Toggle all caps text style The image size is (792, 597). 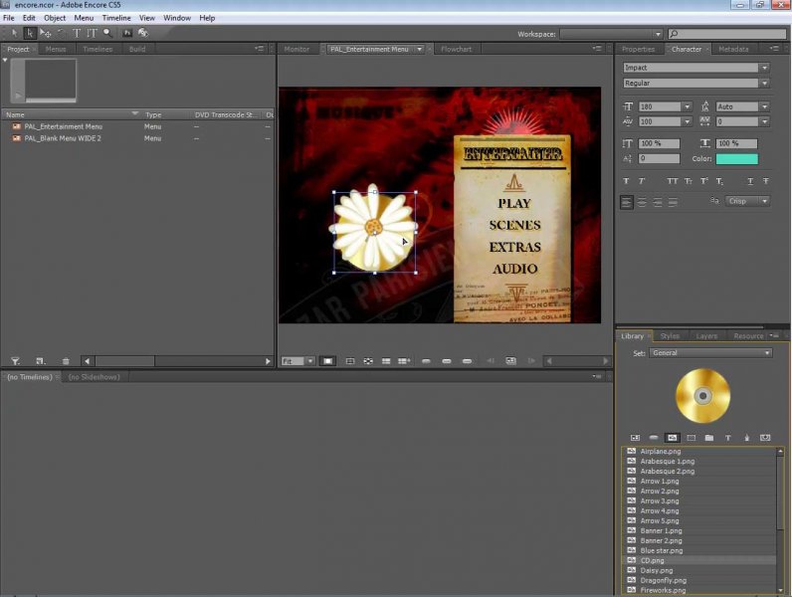coord(673,181)
